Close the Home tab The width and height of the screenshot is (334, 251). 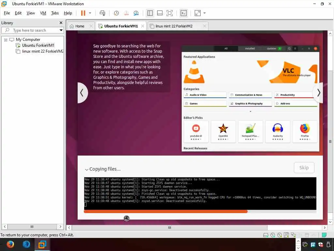point(91,26)
